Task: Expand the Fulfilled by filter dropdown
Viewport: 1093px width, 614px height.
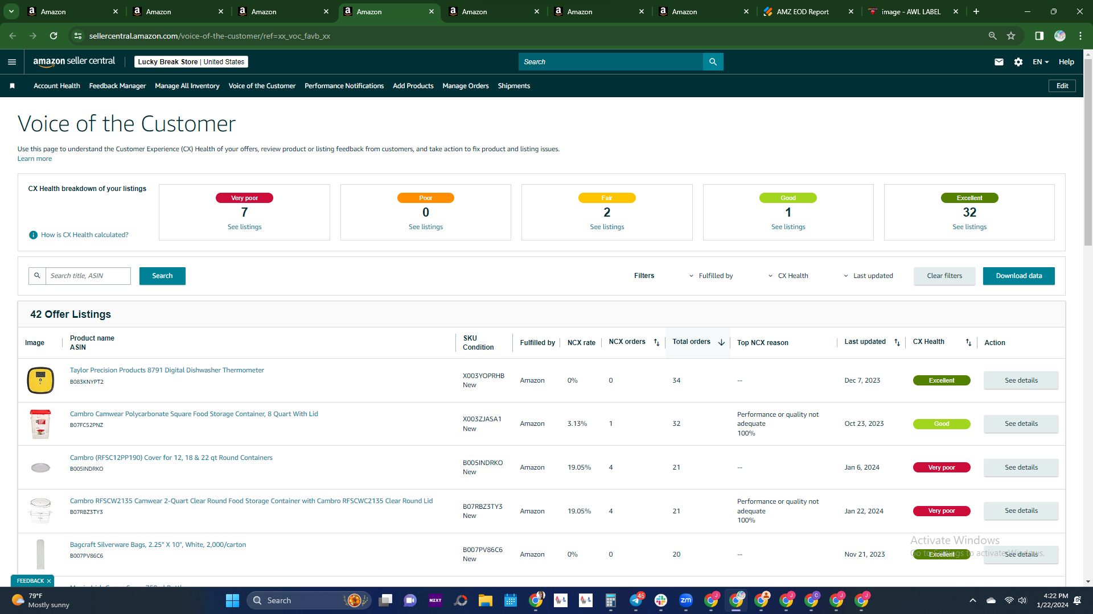Action: pyautogui.click(x=711, y=276)
